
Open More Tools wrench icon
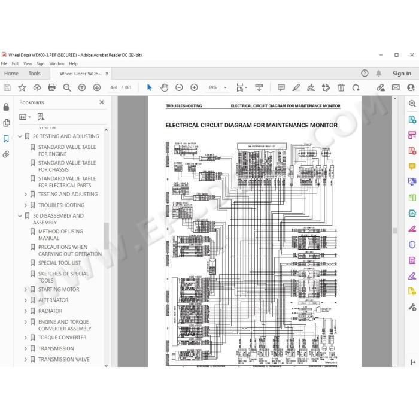(412, 307)
